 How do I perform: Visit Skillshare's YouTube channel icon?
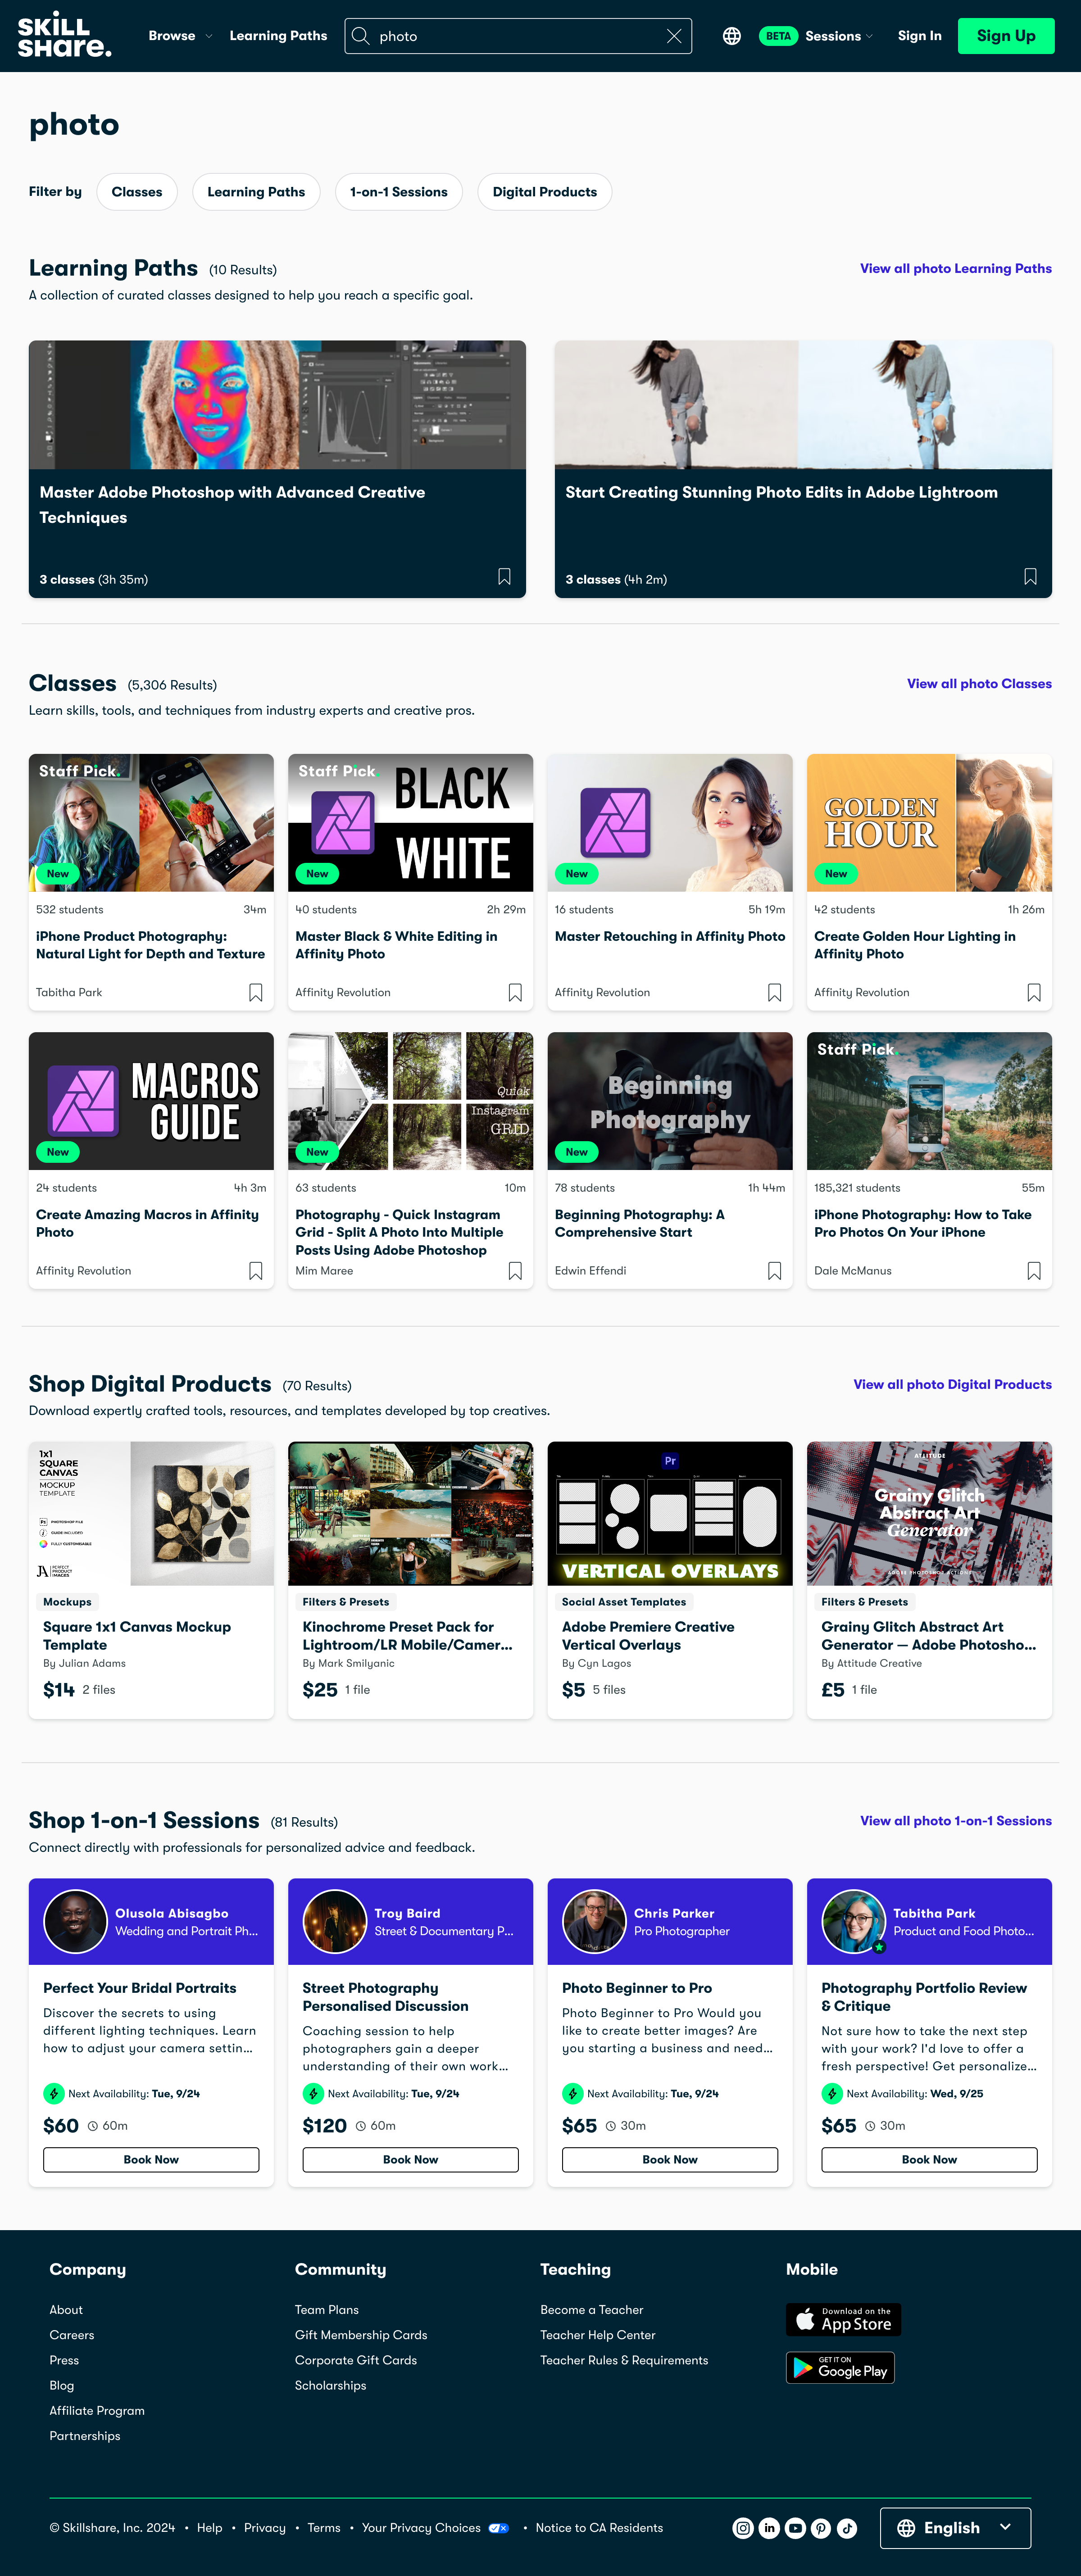795,2528
